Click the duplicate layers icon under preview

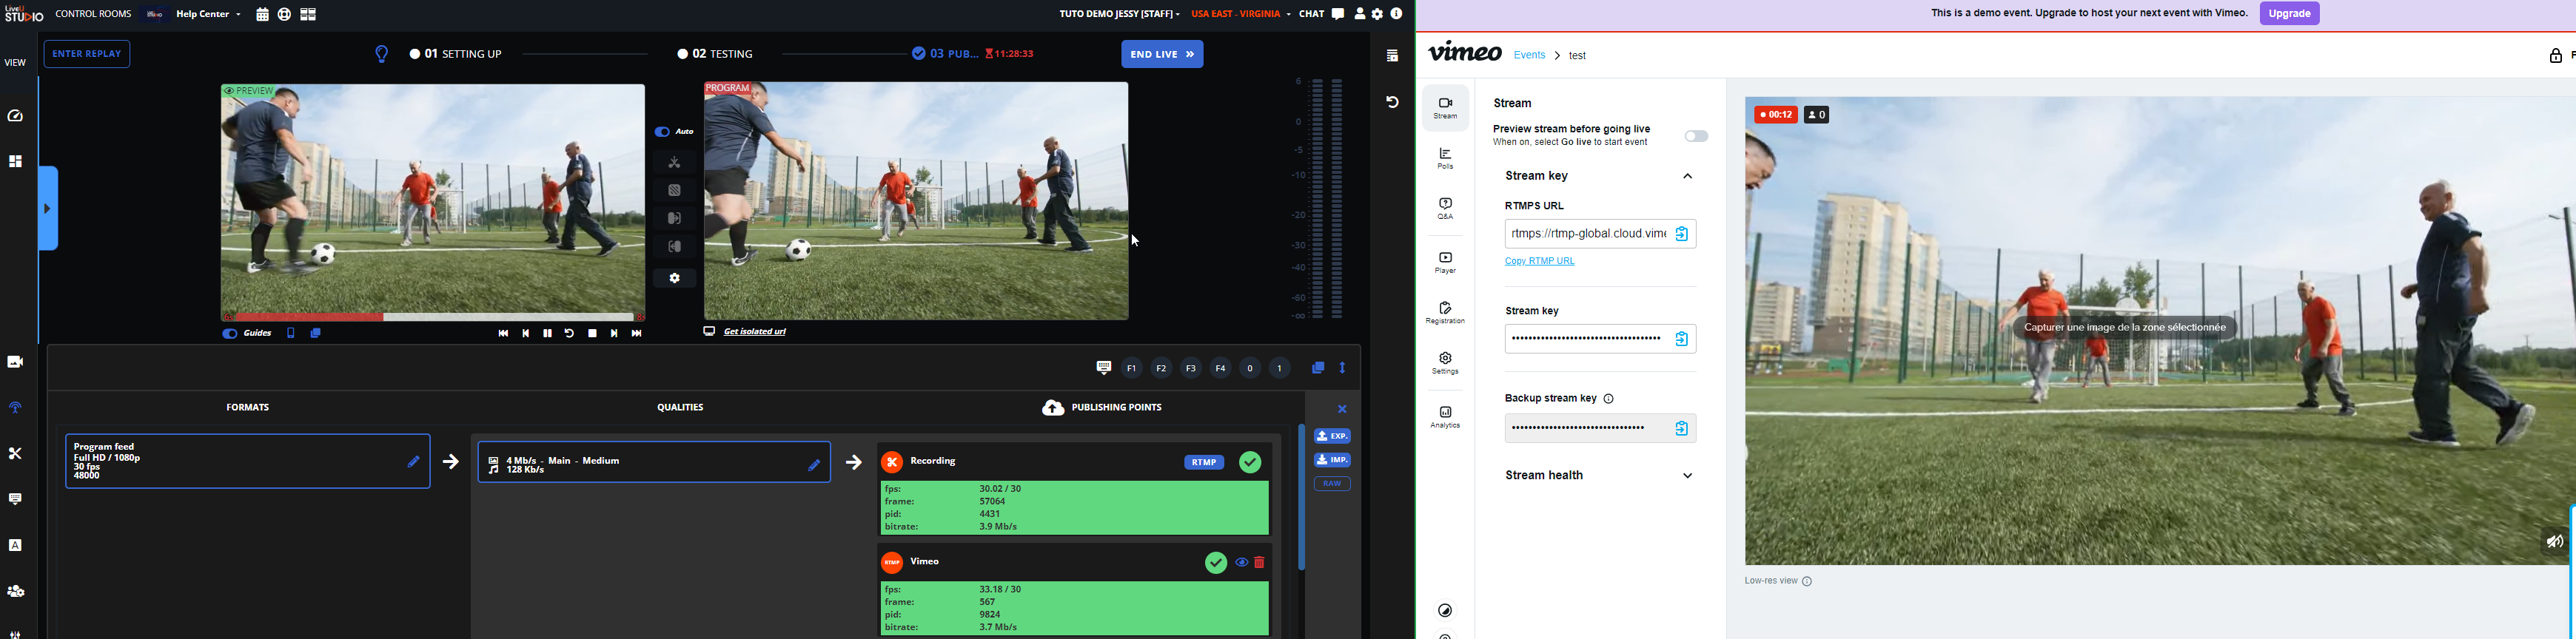click(316, 334)
